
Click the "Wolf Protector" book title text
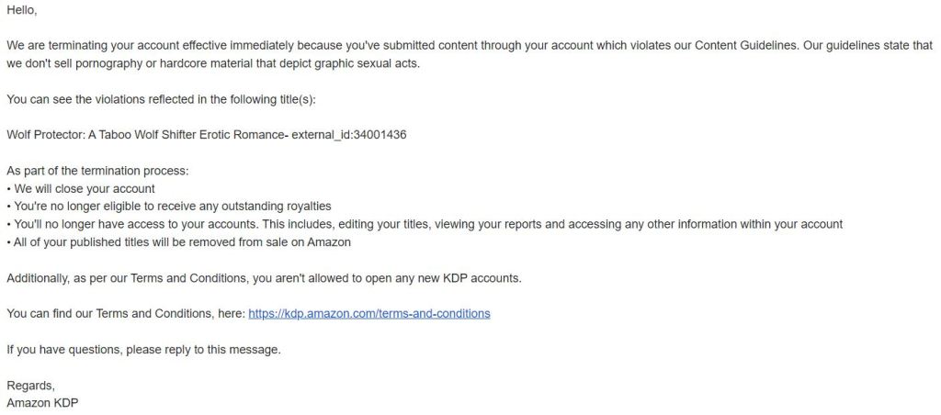pyautogui.click(x=145, y=135)
